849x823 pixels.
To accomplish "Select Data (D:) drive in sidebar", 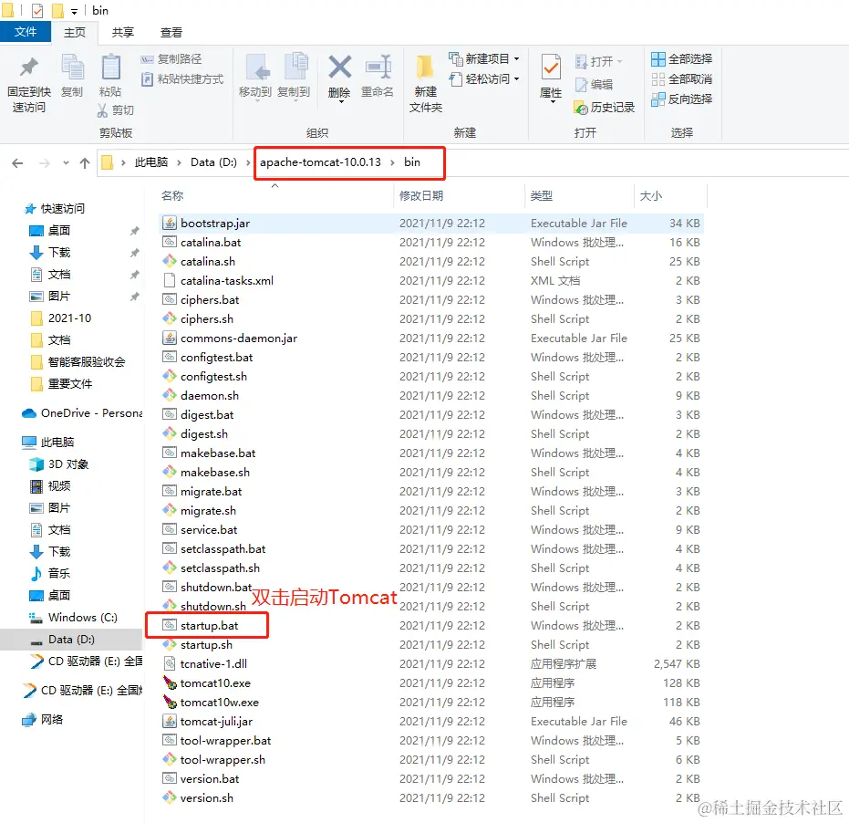I will tap(71, 640).
